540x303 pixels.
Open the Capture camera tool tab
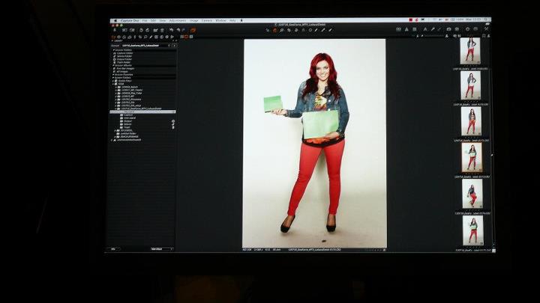[x=118, y=37]
